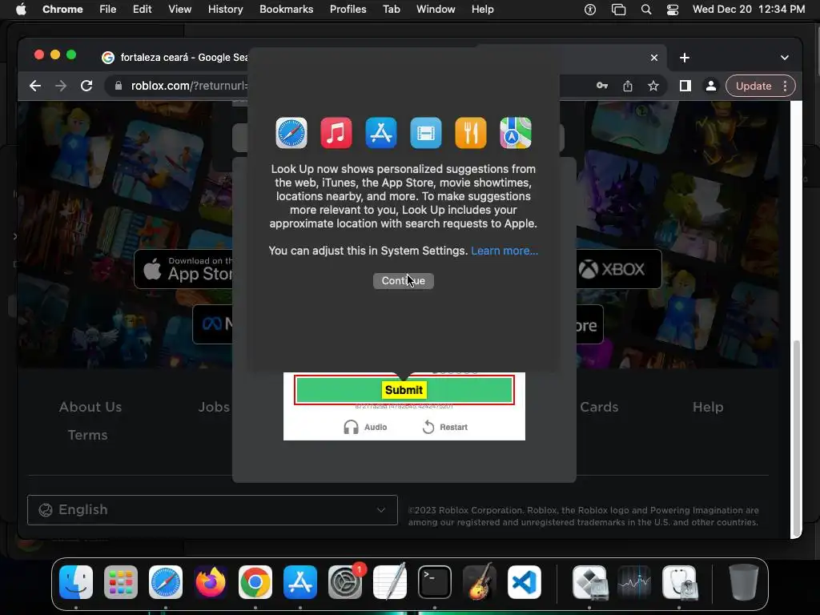Viewport: 820px width, 615px height.
Task: Click the page vertical scrollbar
Action: [796, 438]
